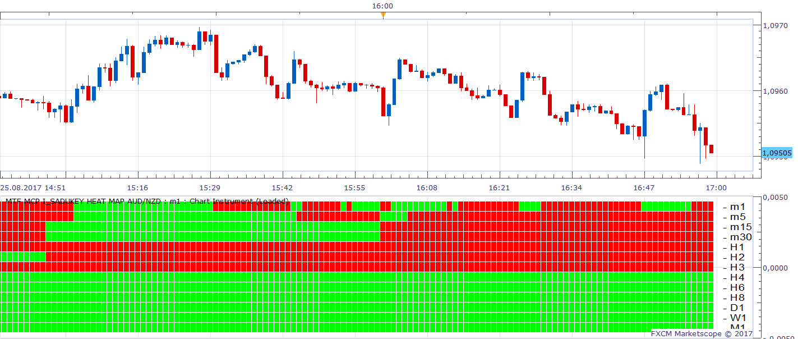Click the 15:16 time axis label
This screenshot has width=798, height=339.
click(137, 187)
